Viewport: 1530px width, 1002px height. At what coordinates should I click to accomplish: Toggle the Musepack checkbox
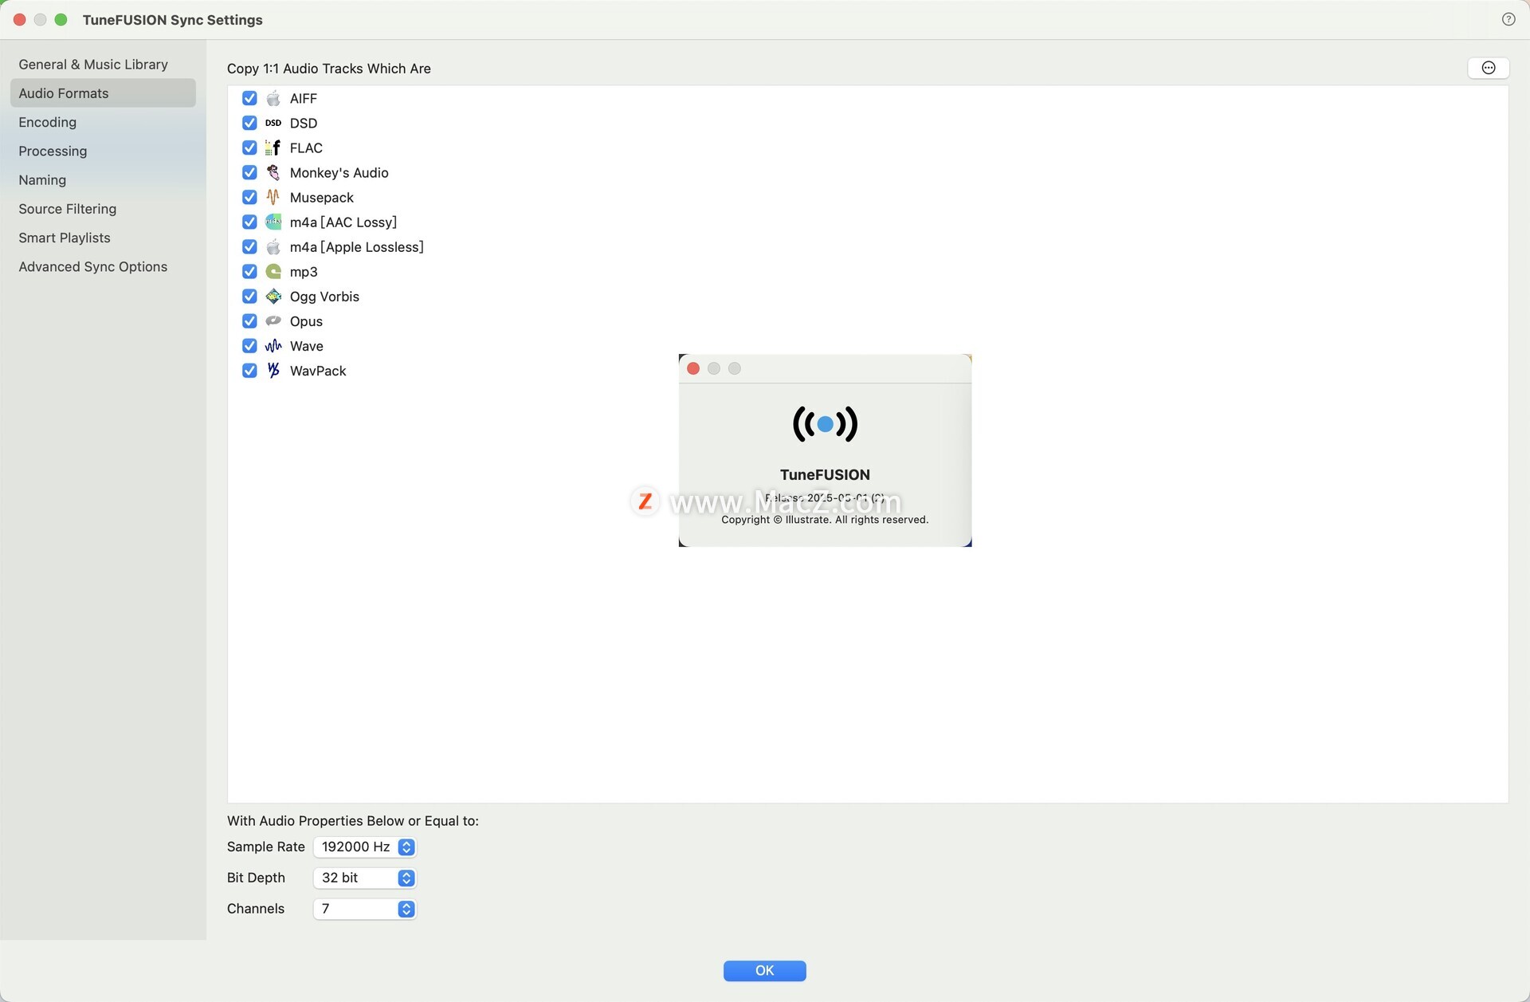(249, 197)
